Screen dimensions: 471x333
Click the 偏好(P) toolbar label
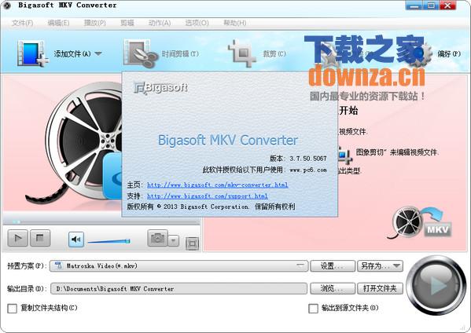(x=449, y=54)
